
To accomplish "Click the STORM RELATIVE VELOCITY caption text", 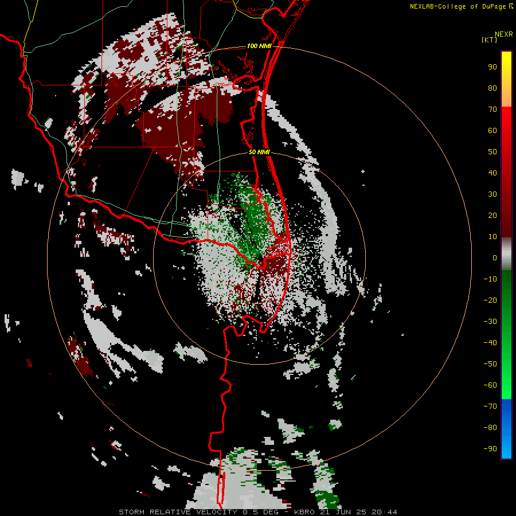I will click(x=178, y=512).
